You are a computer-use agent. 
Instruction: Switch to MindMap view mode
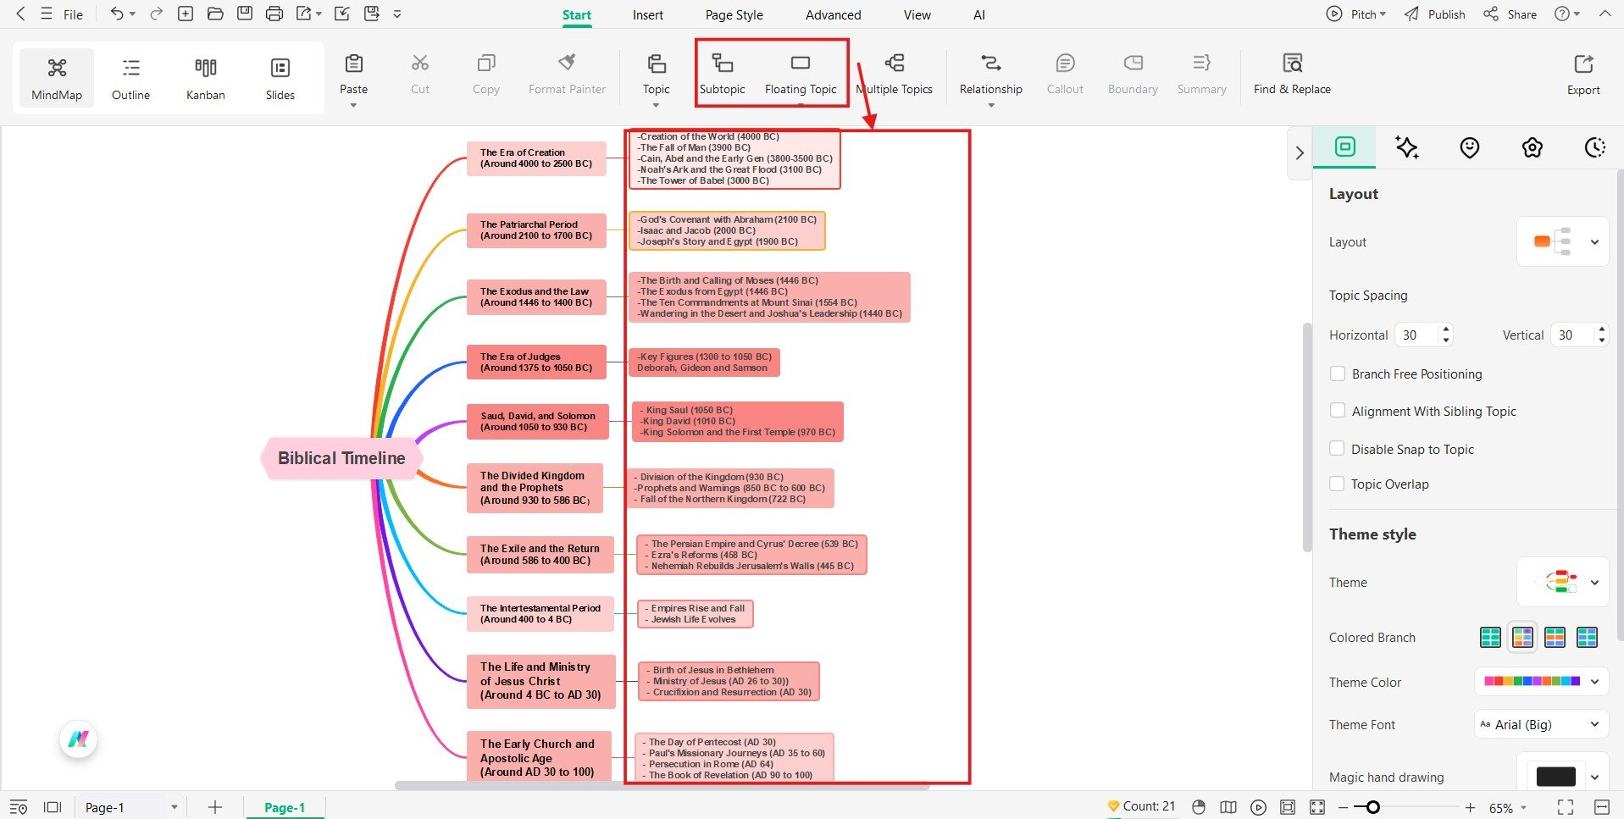point(57,78)
